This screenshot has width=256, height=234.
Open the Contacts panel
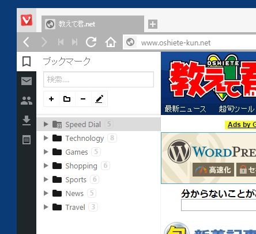pos(27,101)
